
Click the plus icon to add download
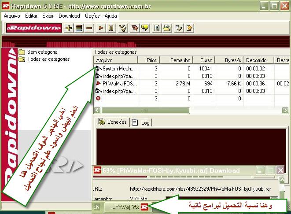click(x=69, y=28)
